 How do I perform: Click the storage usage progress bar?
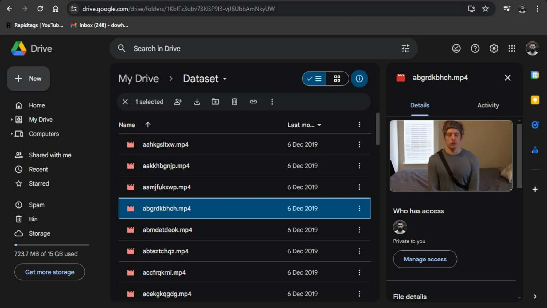click(52, 245)
